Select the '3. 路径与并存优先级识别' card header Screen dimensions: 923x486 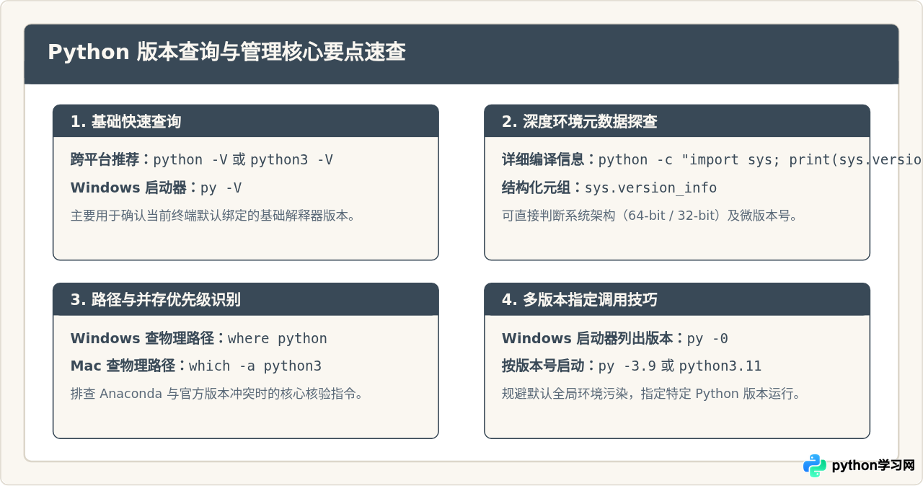(x=246, y=299)
